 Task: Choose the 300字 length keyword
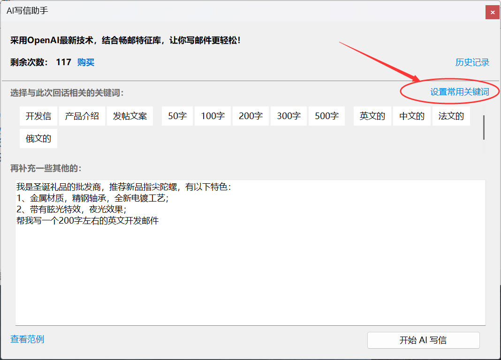pyautogui.click(x=289, y=116)
